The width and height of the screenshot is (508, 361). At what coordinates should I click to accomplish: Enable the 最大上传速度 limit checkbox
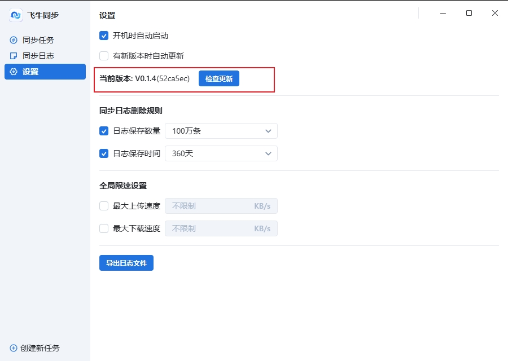point(104,206)
